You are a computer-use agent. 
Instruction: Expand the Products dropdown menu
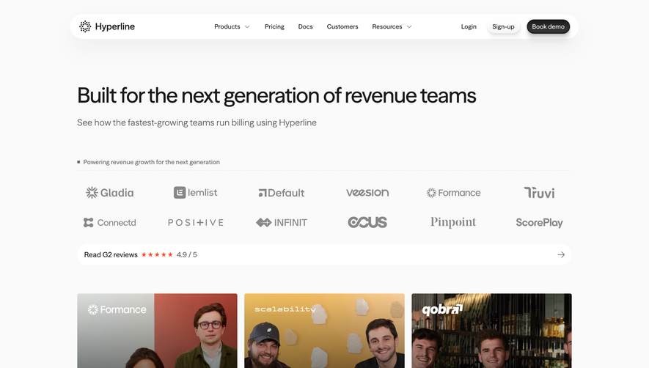click(232, 26)
